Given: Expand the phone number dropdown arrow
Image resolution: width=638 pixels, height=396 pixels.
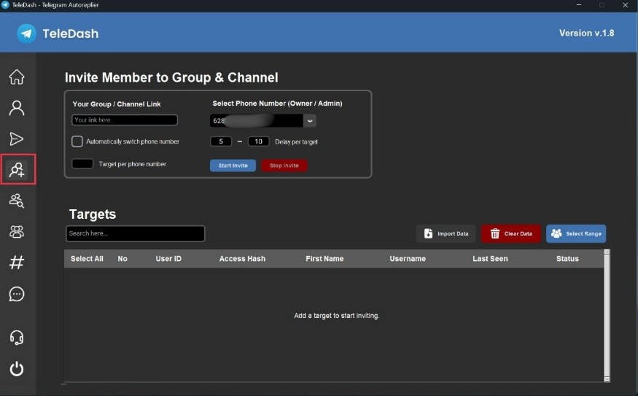Looking at the screenshot, I should [x=310, y=121].
